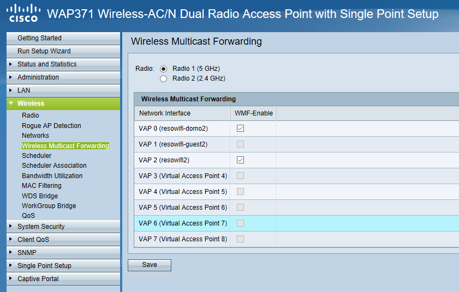This screenshot has height=292, width=459.
Task: Open the Networks submenu item
Action: tap(35, 136)
